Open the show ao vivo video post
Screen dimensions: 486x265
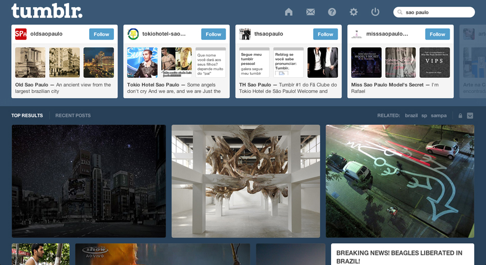[163, 254]
